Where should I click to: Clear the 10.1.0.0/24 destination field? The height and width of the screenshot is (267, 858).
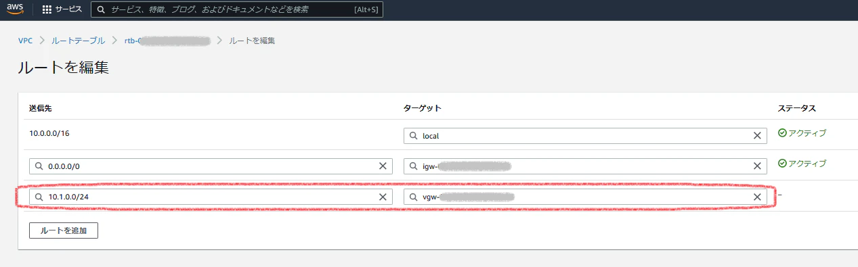click(x=383, y=197)
